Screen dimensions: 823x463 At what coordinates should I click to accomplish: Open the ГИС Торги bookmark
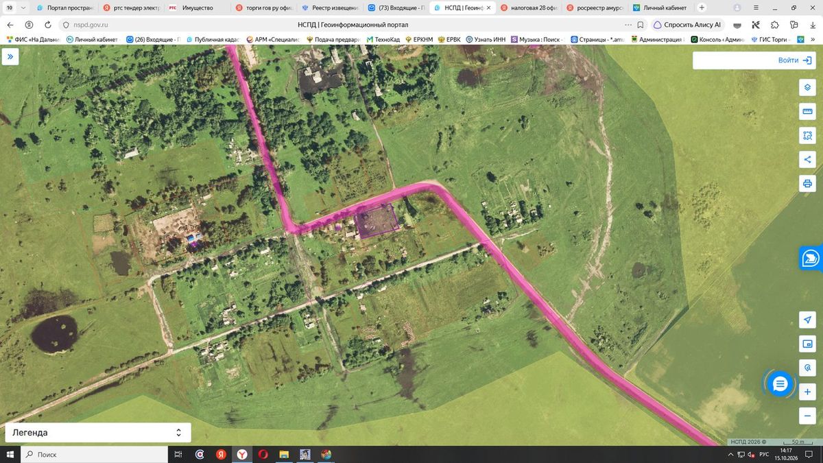771,40
